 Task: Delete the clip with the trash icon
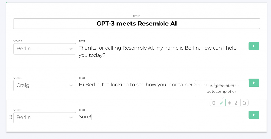coord(244,103)
